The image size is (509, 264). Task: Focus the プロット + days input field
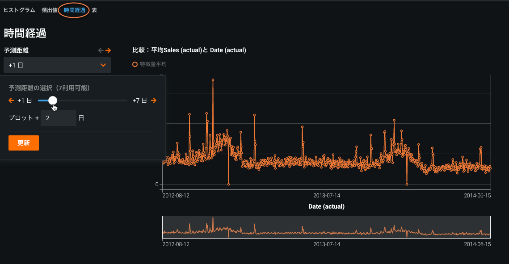[58, 118]
